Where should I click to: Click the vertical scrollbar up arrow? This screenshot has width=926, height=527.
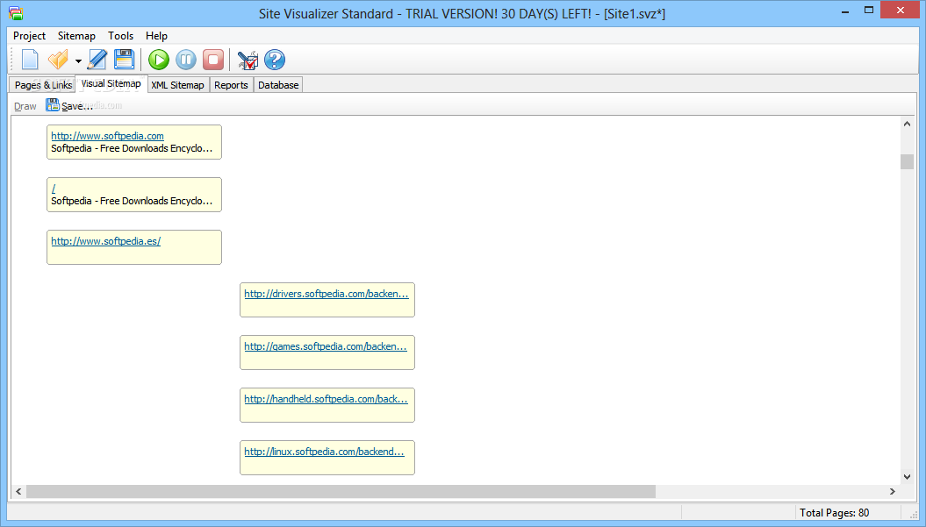[x=907, y=124]
